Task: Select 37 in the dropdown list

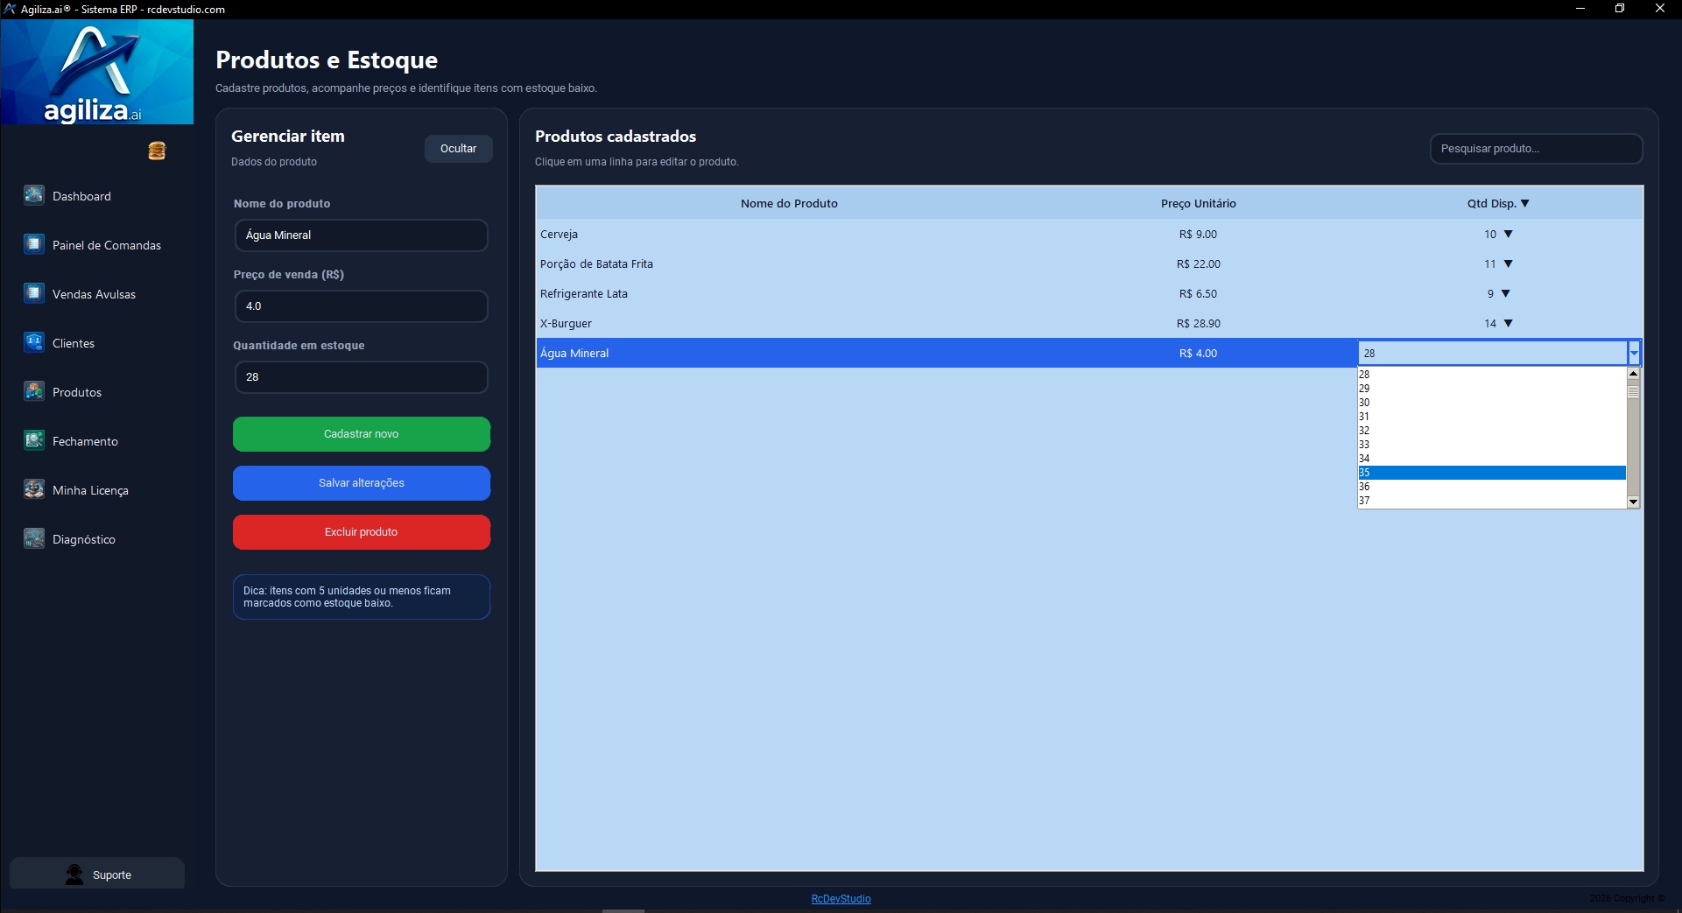Action: click(1492, 501)
